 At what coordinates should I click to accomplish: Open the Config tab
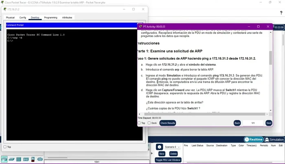click(x=23, y=17)
